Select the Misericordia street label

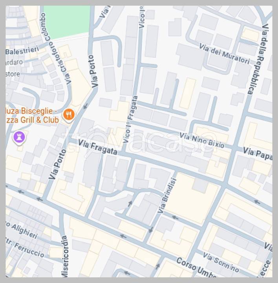point(65,256)
